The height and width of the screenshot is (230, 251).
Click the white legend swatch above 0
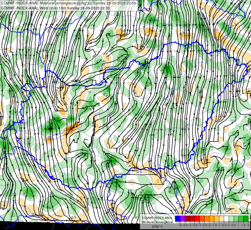(x=226, y=219)
